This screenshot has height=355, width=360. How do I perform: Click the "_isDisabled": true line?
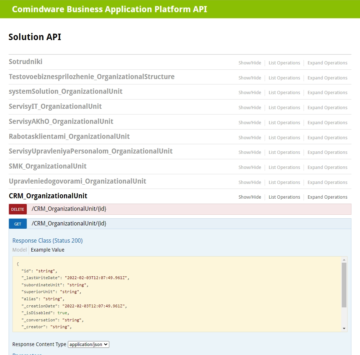click(45, 313)
